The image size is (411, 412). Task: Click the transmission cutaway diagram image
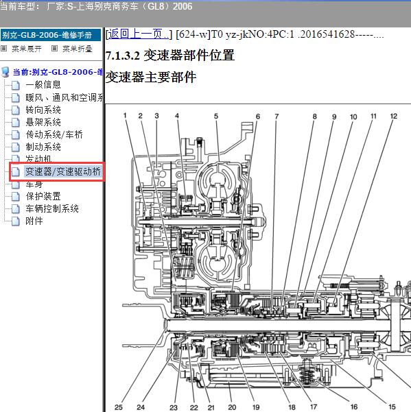click(x=258, y=258)
